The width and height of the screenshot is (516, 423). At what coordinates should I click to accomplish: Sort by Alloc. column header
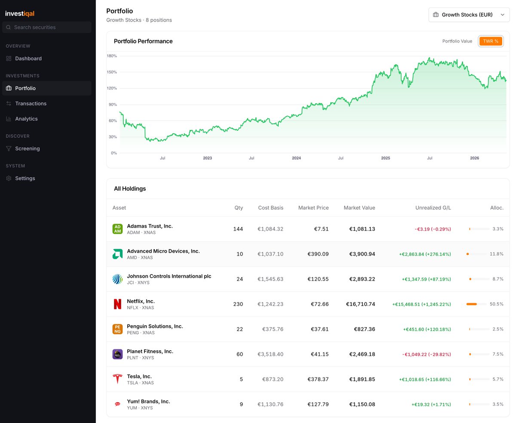497,208
